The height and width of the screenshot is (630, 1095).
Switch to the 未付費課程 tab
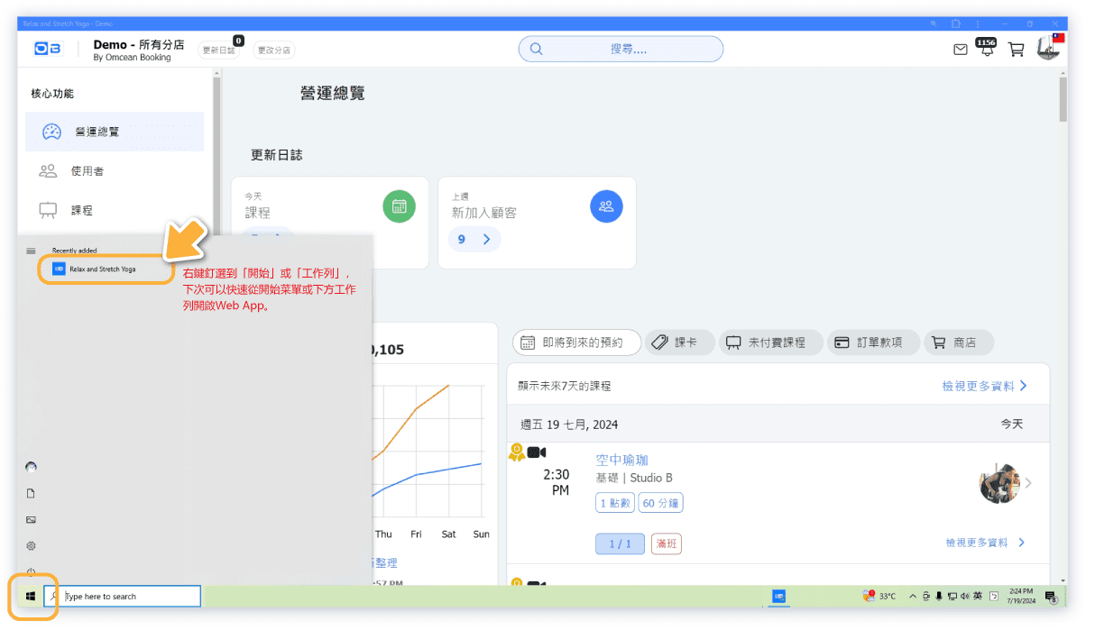771,342
